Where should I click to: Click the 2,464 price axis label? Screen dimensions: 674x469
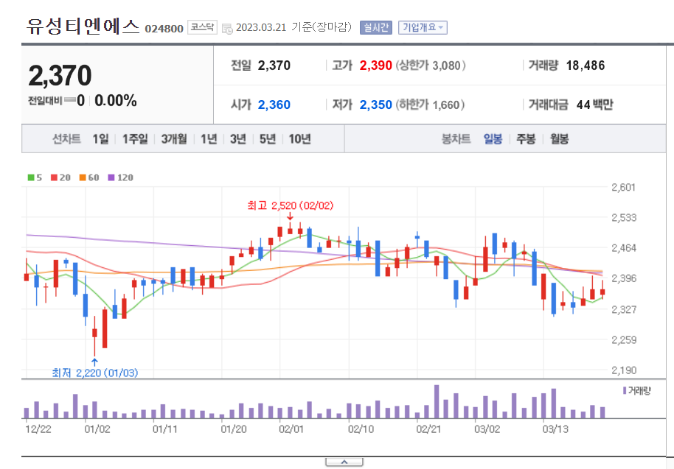tap(624, 248)
